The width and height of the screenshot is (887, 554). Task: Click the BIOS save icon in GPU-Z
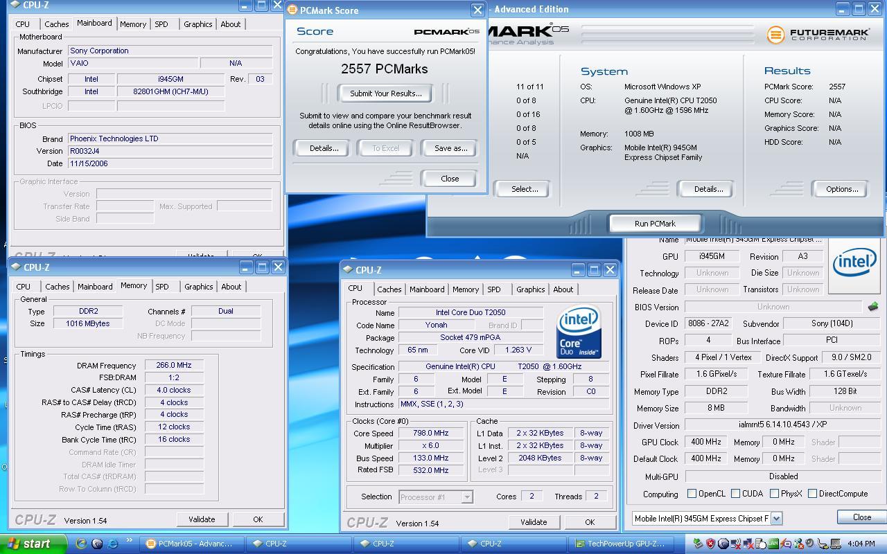(x=872, y=306)
